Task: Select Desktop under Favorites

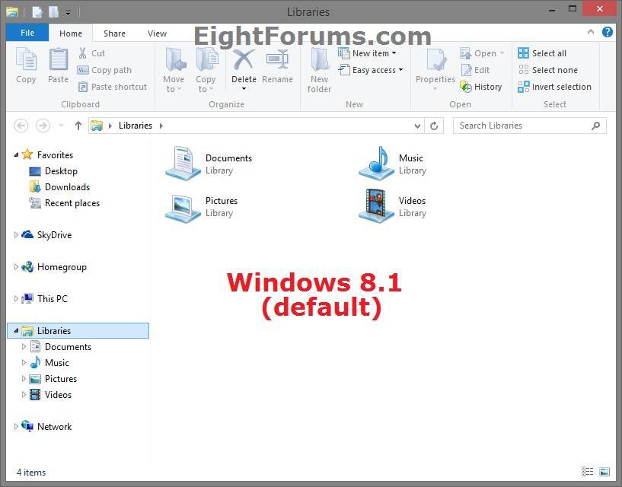Action: click(x=53, y=171)
